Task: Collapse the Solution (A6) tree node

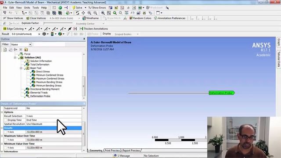Action: [15, 57]
